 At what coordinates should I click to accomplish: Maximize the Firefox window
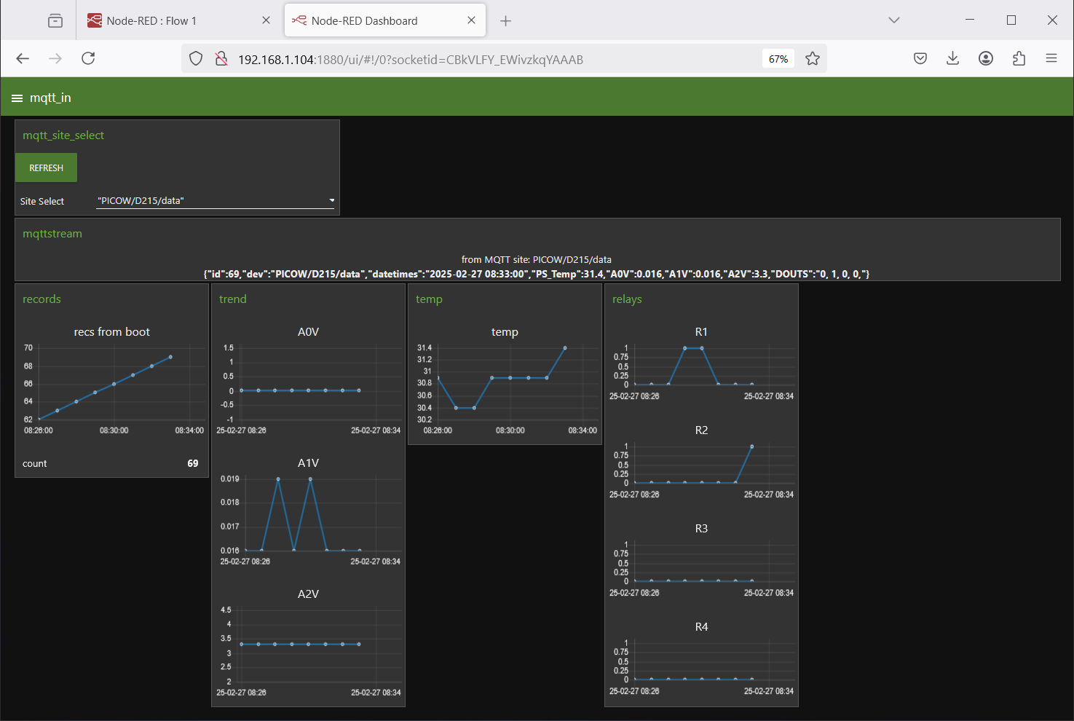click(x=1011, y=20)
